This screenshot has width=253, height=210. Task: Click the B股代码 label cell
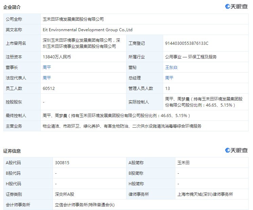[28, 173]
